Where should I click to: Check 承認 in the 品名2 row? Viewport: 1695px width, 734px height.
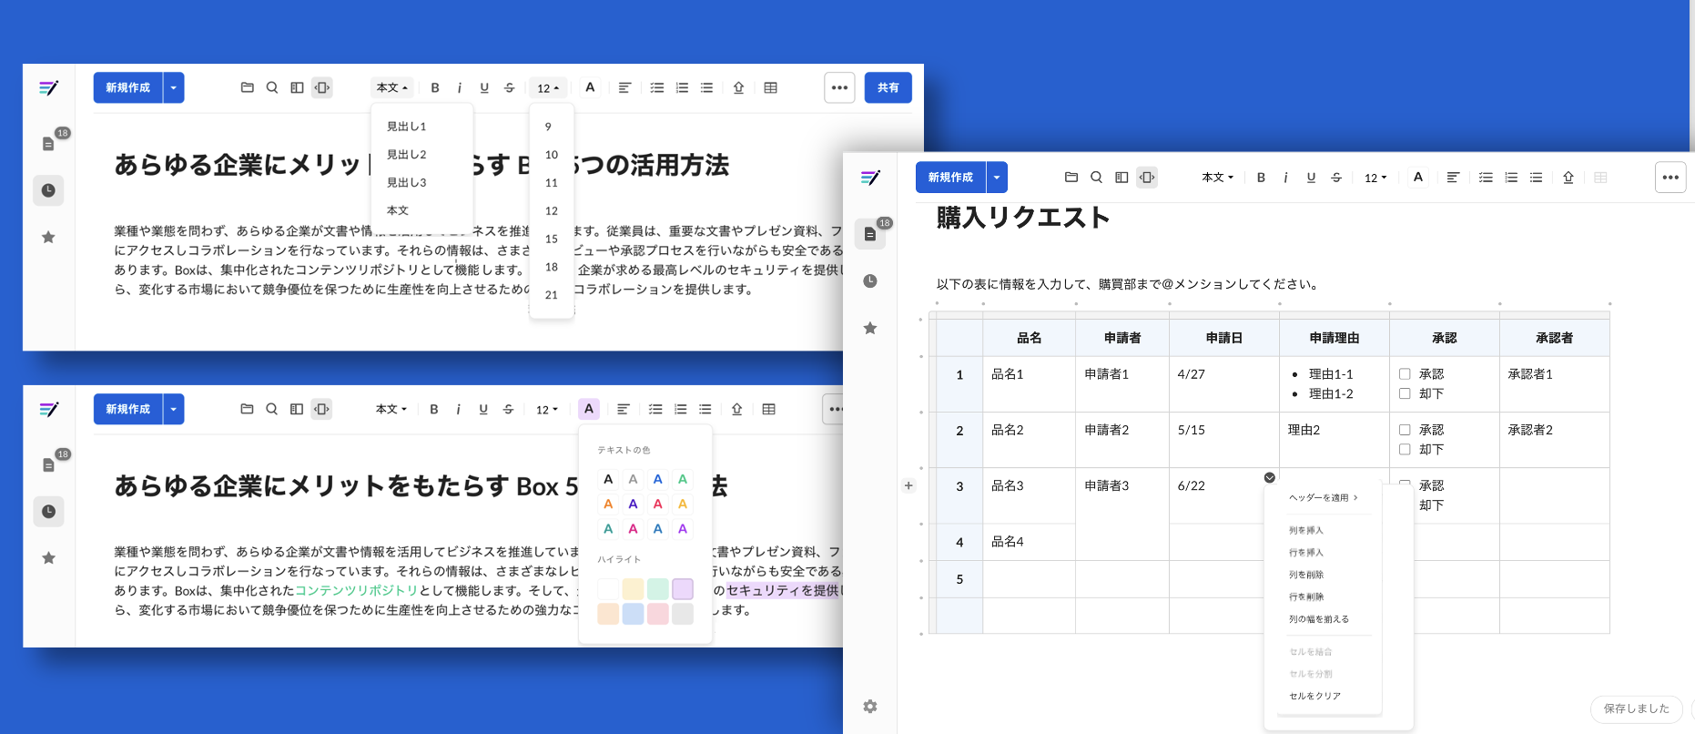coord(1405,429)
